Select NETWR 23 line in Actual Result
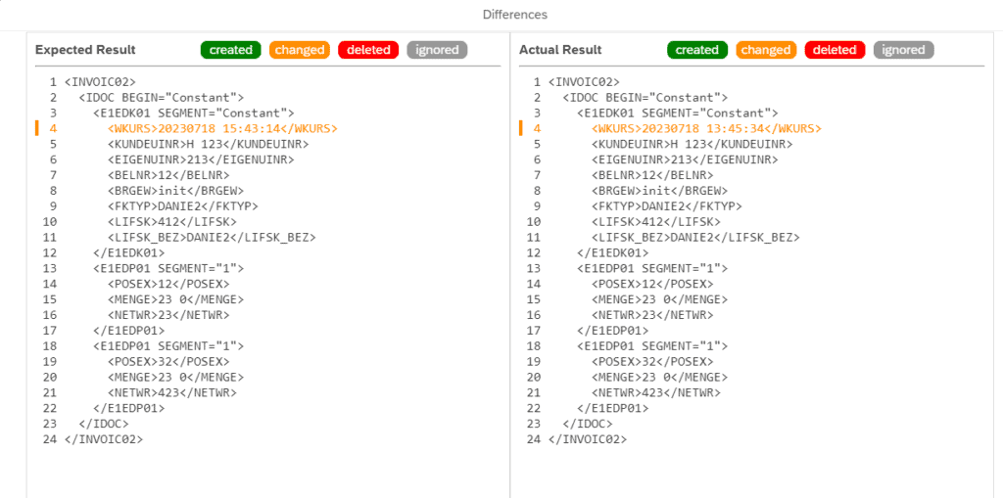This screenshot has width=1003, height=498. point(651,315)
